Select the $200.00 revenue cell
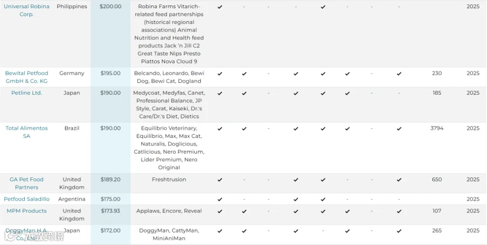This screenshot has height=245, width=487. click(x=110, y=34)
